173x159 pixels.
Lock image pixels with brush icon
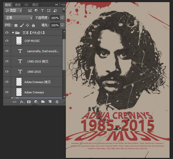click(22, 25)
